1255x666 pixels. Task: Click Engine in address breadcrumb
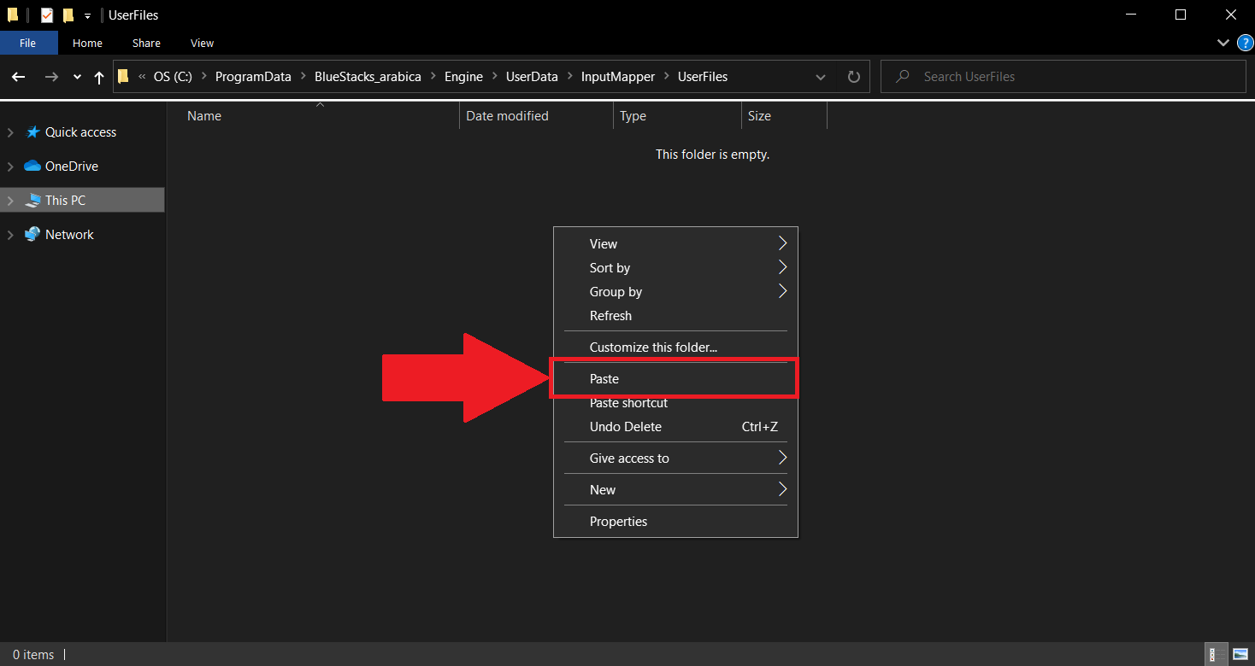(x=463, y=77)
